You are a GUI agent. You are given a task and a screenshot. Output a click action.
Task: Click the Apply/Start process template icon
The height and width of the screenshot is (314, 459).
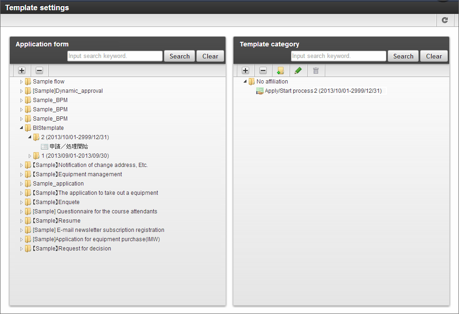pos(260,91)
